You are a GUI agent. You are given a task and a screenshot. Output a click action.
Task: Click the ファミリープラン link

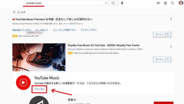pyautogui.click(x=88, y=30)
